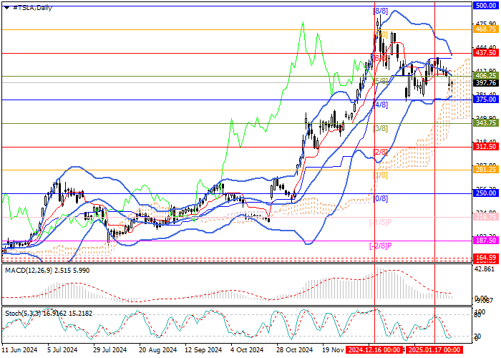Select the magenta 187.50 price tag

point(486,241)
